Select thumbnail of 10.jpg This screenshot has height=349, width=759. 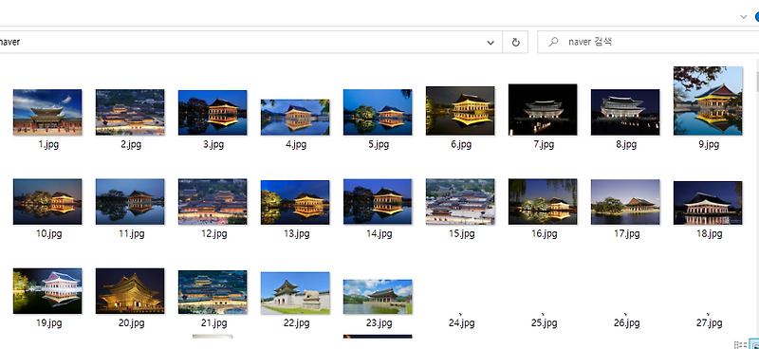pos(47,202)
